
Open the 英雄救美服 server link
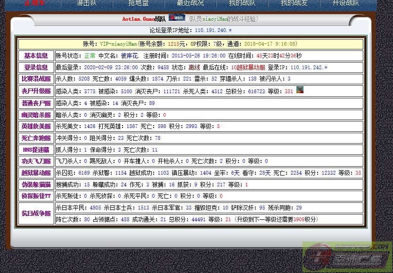[36, 126]
